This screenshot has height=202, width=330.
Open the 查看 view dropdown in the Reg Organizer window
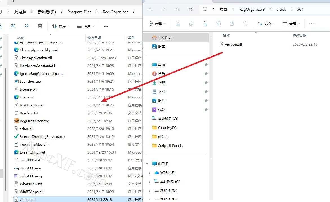(x=86, y=26)
